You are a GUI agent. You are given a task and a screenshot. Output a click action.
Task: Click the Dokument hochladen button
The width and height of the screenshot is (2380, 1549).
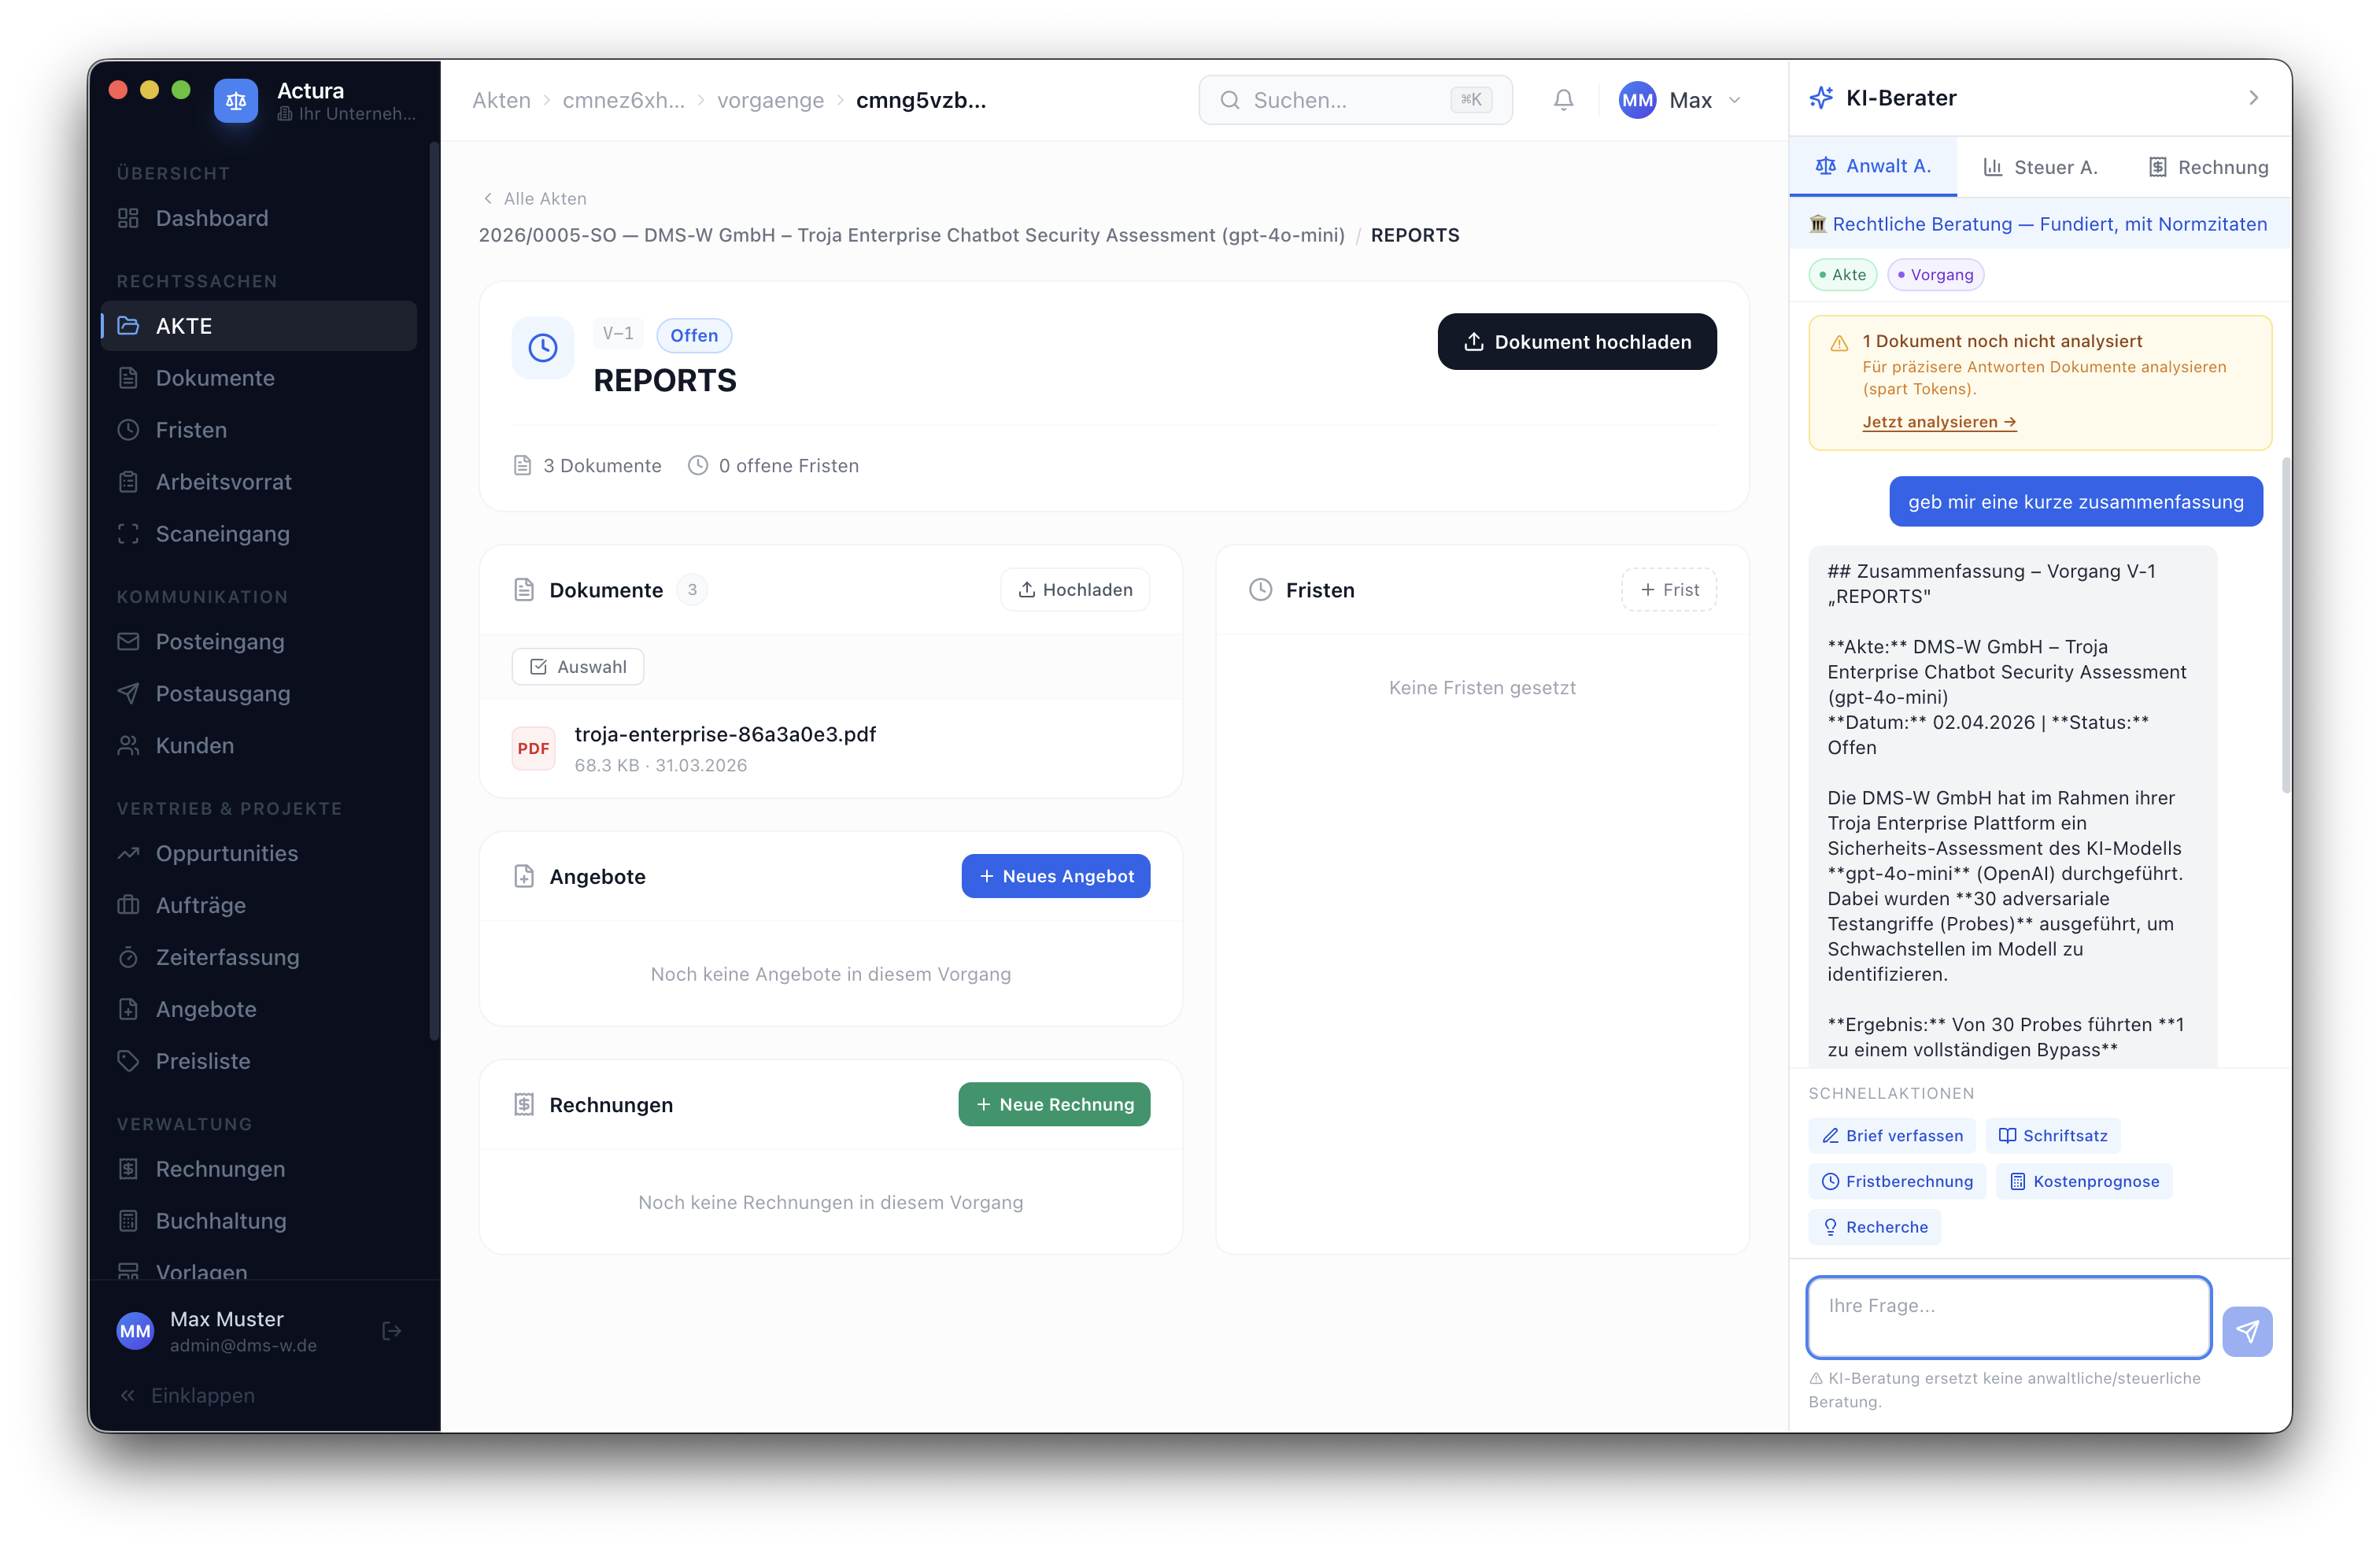[1576, 342]
